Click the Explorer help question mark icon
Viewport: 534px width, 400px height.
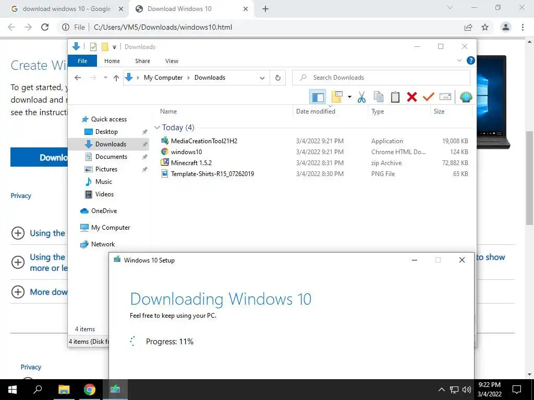coord(471,60)
